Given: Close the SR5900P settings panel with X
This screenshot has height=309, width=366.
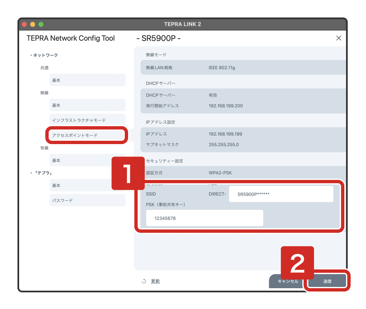Looking at the screenshot, I should (x=339, y=38).
